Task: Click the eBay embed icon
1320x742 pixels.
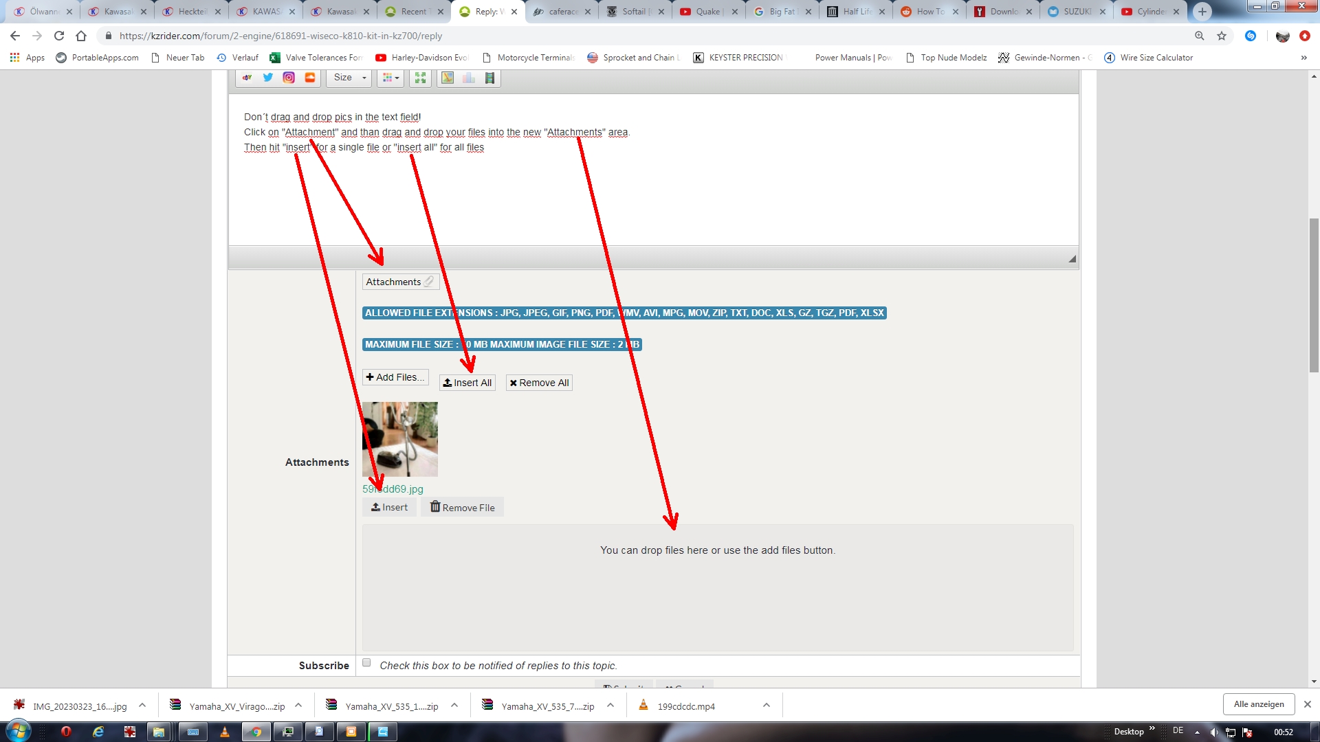Action: [247, 78]
